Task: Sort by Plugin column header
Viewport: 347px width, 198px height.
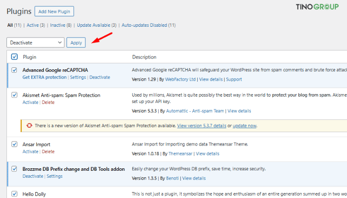Action: tap(29, 57)
